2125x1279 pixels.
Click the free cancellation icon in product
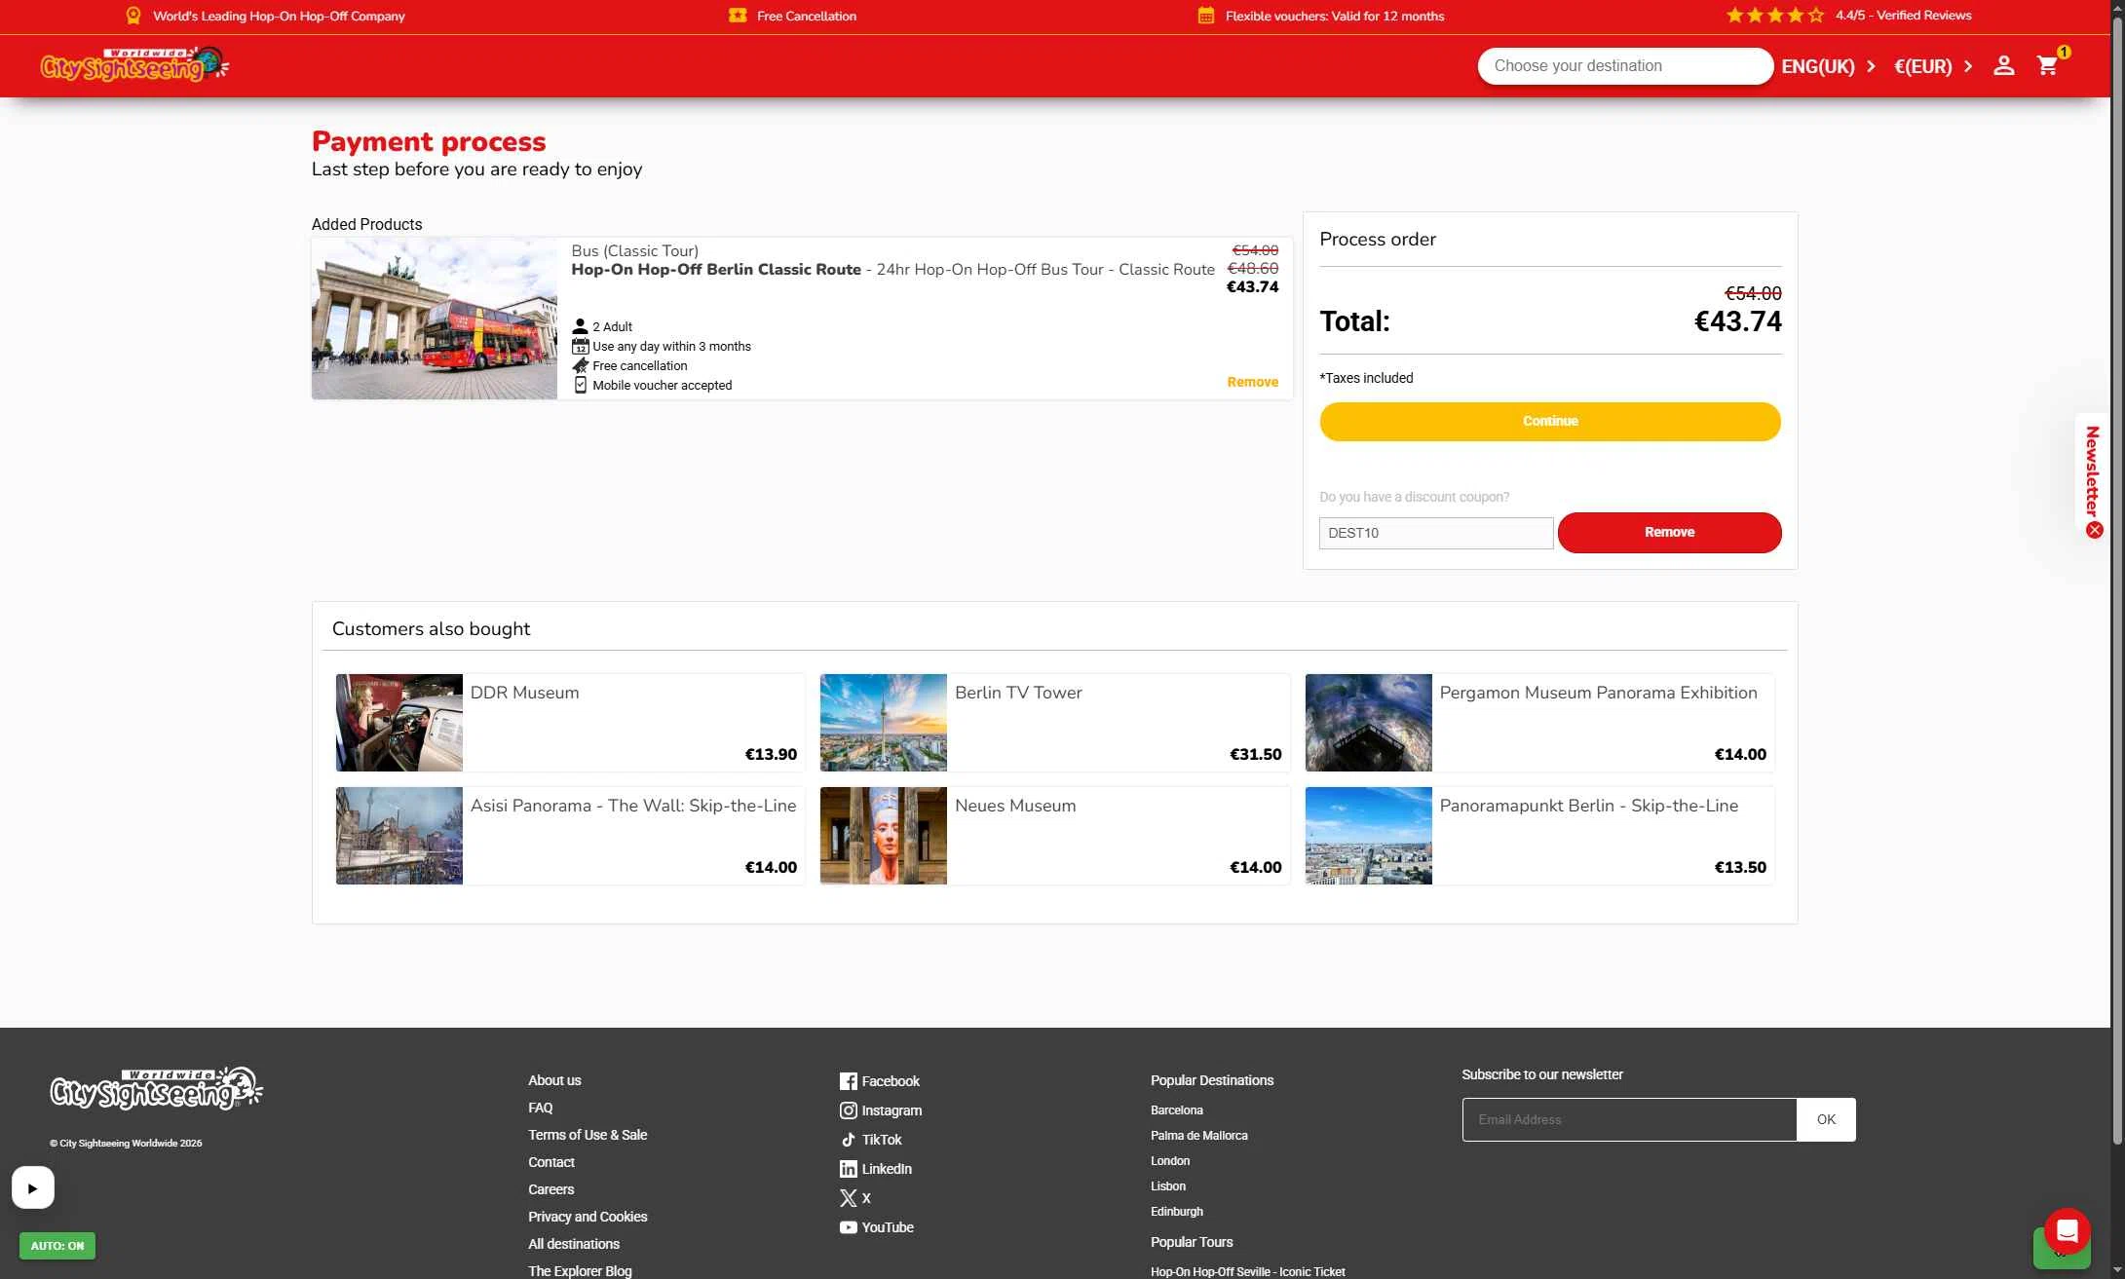(x=580, y=365)
